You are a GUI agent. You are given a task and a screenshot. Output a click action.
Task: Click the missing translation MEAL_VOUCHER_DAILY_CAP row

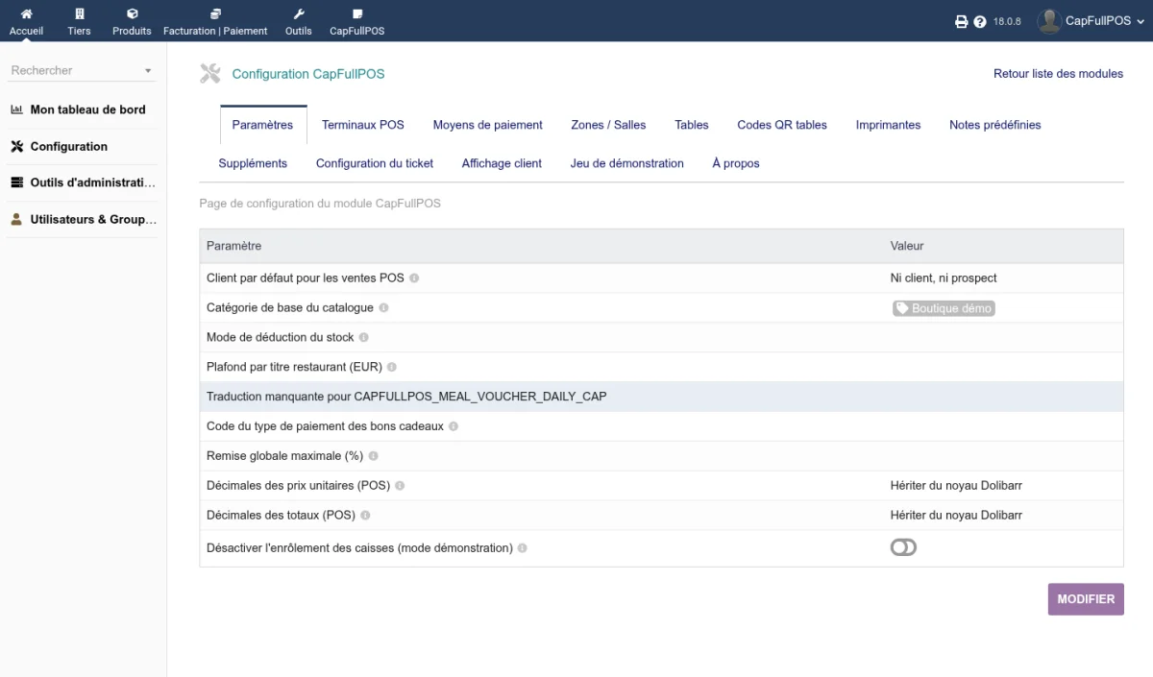click(661, 397)
